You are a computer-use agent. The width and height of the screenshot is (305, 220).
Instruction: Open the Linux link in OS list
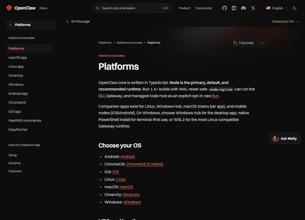[121, 179]
